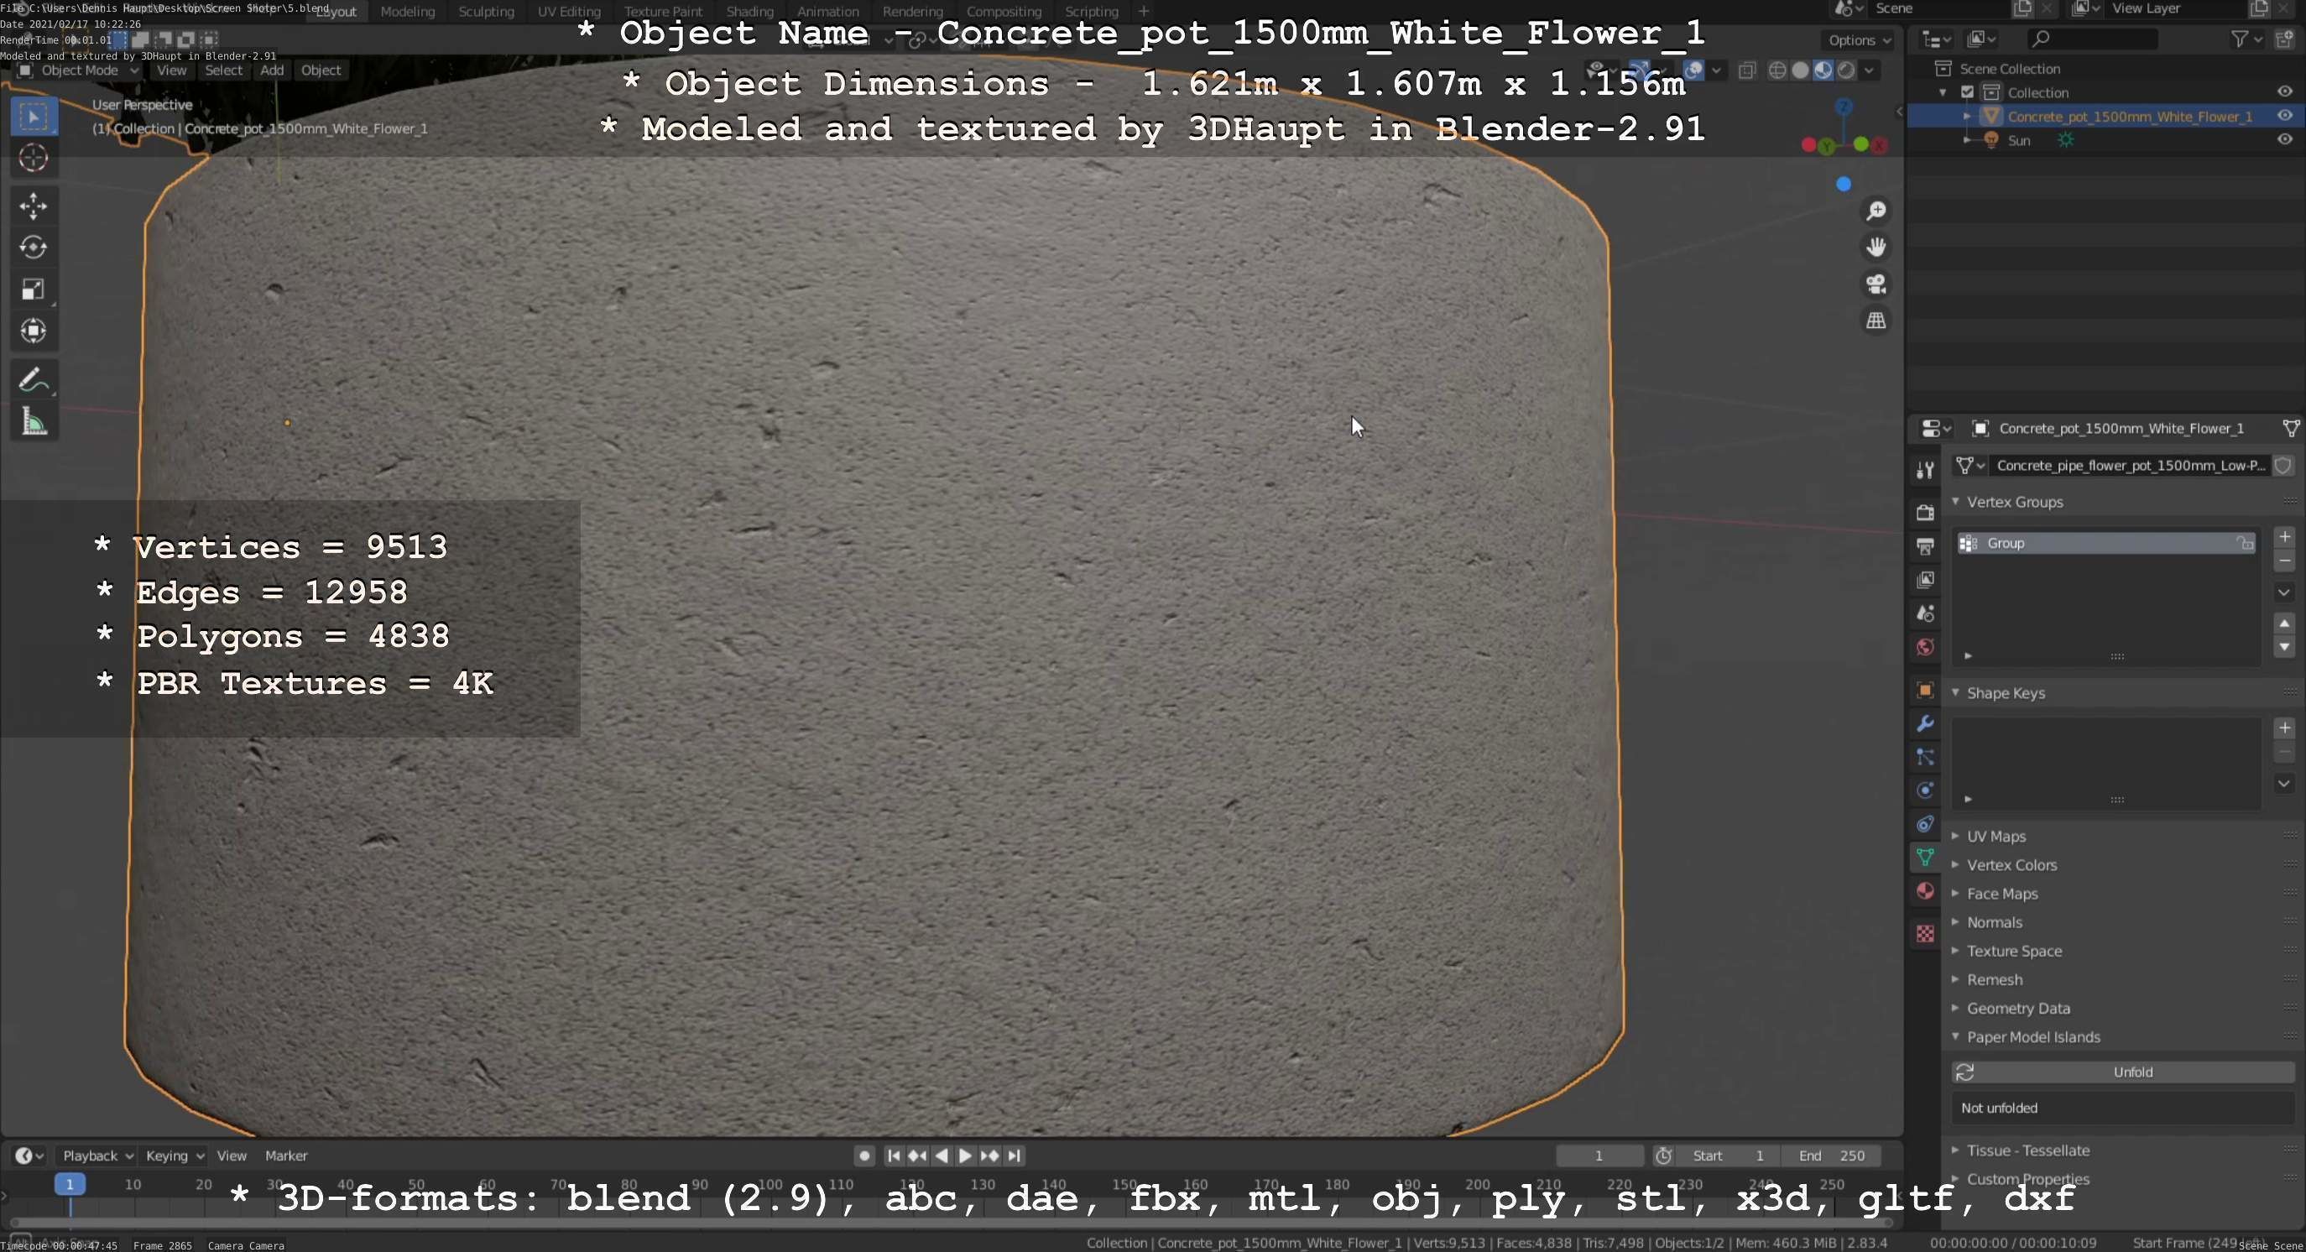This screenshot has width=2306, height=1252.
Task: Select the Rotate tool
Action: click(x=33, y=247)
